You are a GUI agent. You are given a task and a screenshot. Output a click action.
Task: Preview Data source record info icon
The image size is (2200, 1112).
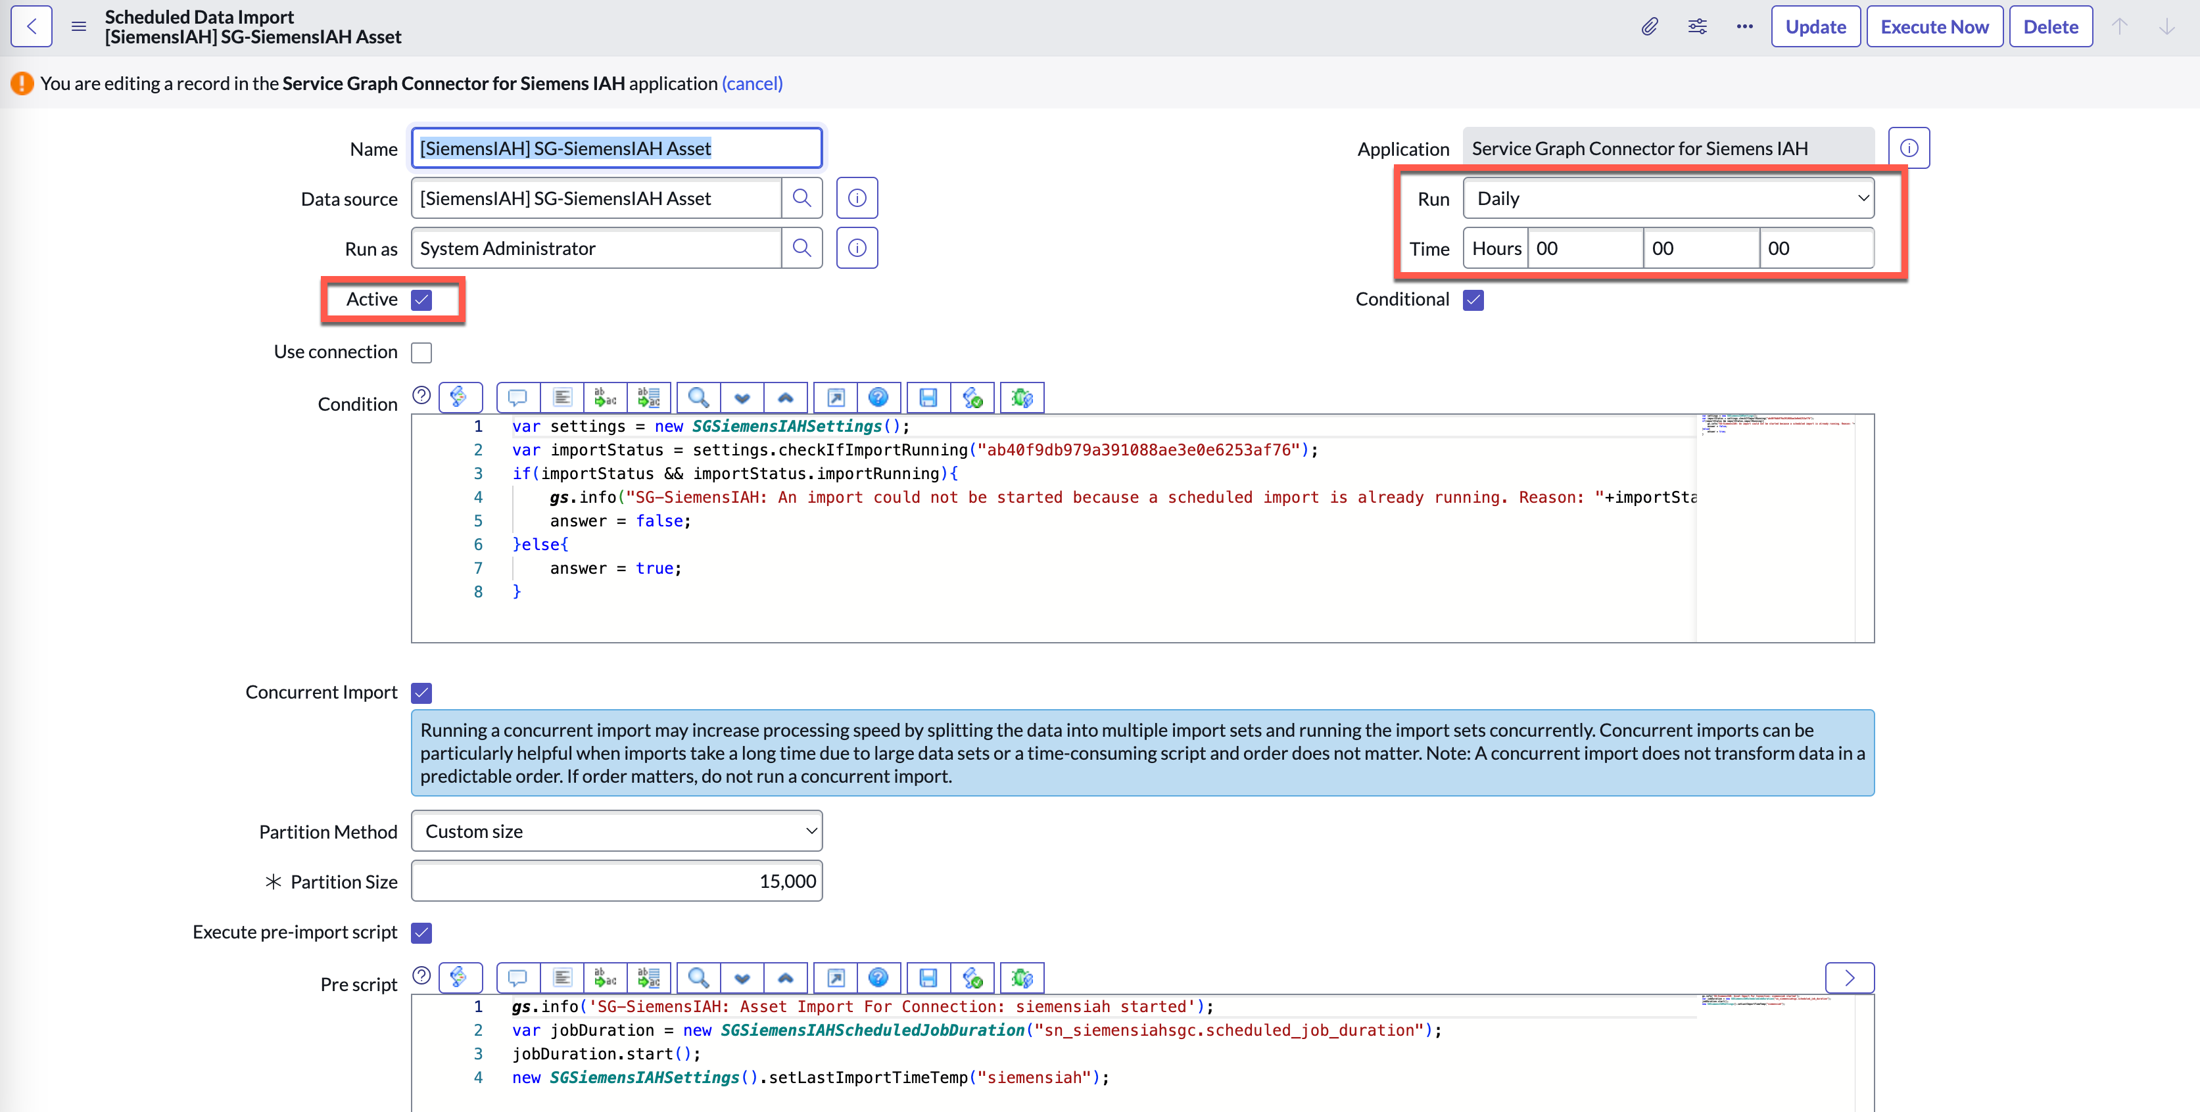click(x=857, y=198)
